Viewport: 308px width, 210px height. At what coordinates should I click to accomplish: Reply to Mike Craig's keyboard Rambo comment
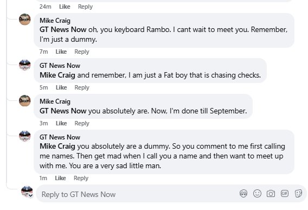point(82,52)
